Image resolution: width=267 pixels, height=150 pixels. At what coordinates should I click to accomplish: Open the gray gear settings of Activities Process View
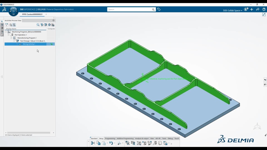coord(53,20)
